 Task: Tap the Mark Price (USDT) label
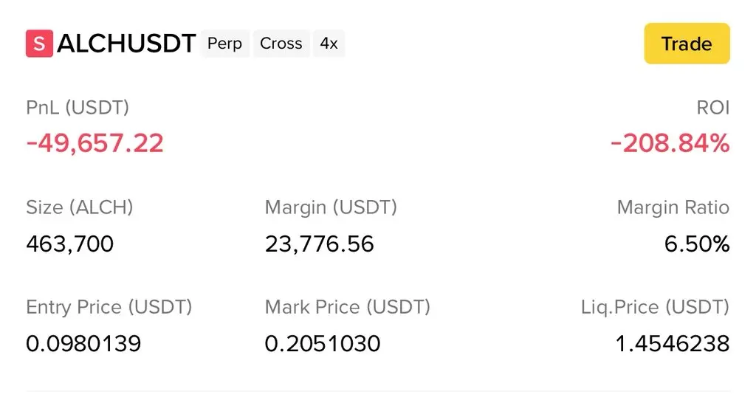click(347, 306)
